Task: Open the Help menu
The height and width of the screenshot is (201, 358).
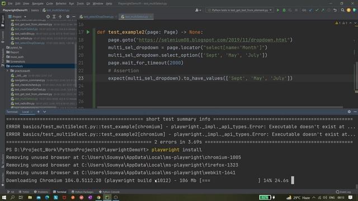Action: [x=109, y=3]
